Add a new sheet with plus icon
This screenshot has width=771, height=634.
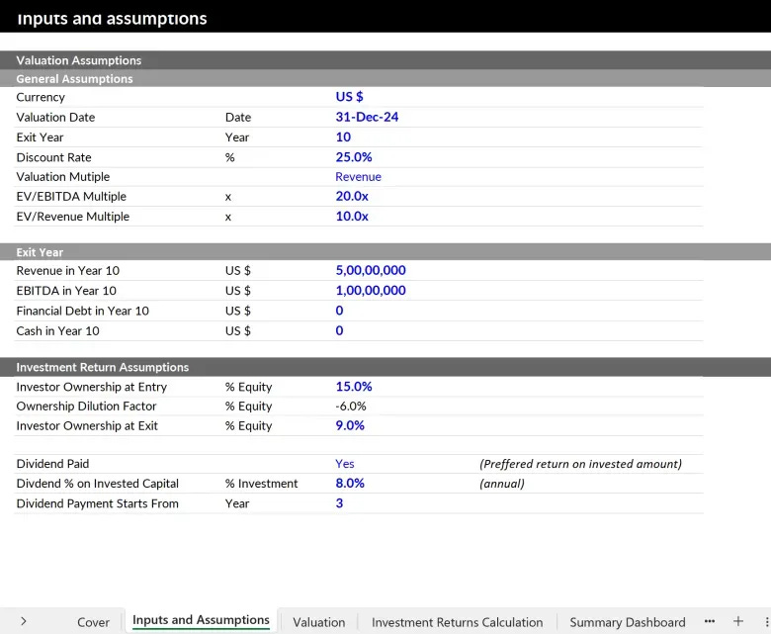(x=738, y=621)
